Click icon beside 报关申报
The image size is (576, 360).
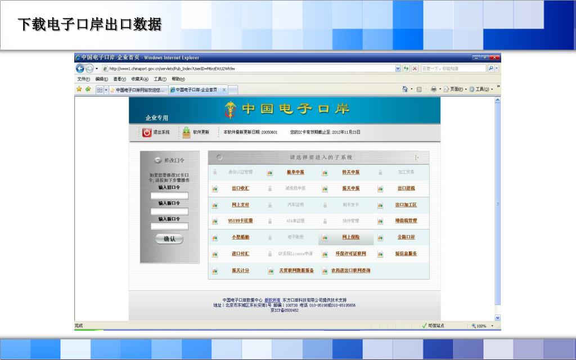[325, 189]
